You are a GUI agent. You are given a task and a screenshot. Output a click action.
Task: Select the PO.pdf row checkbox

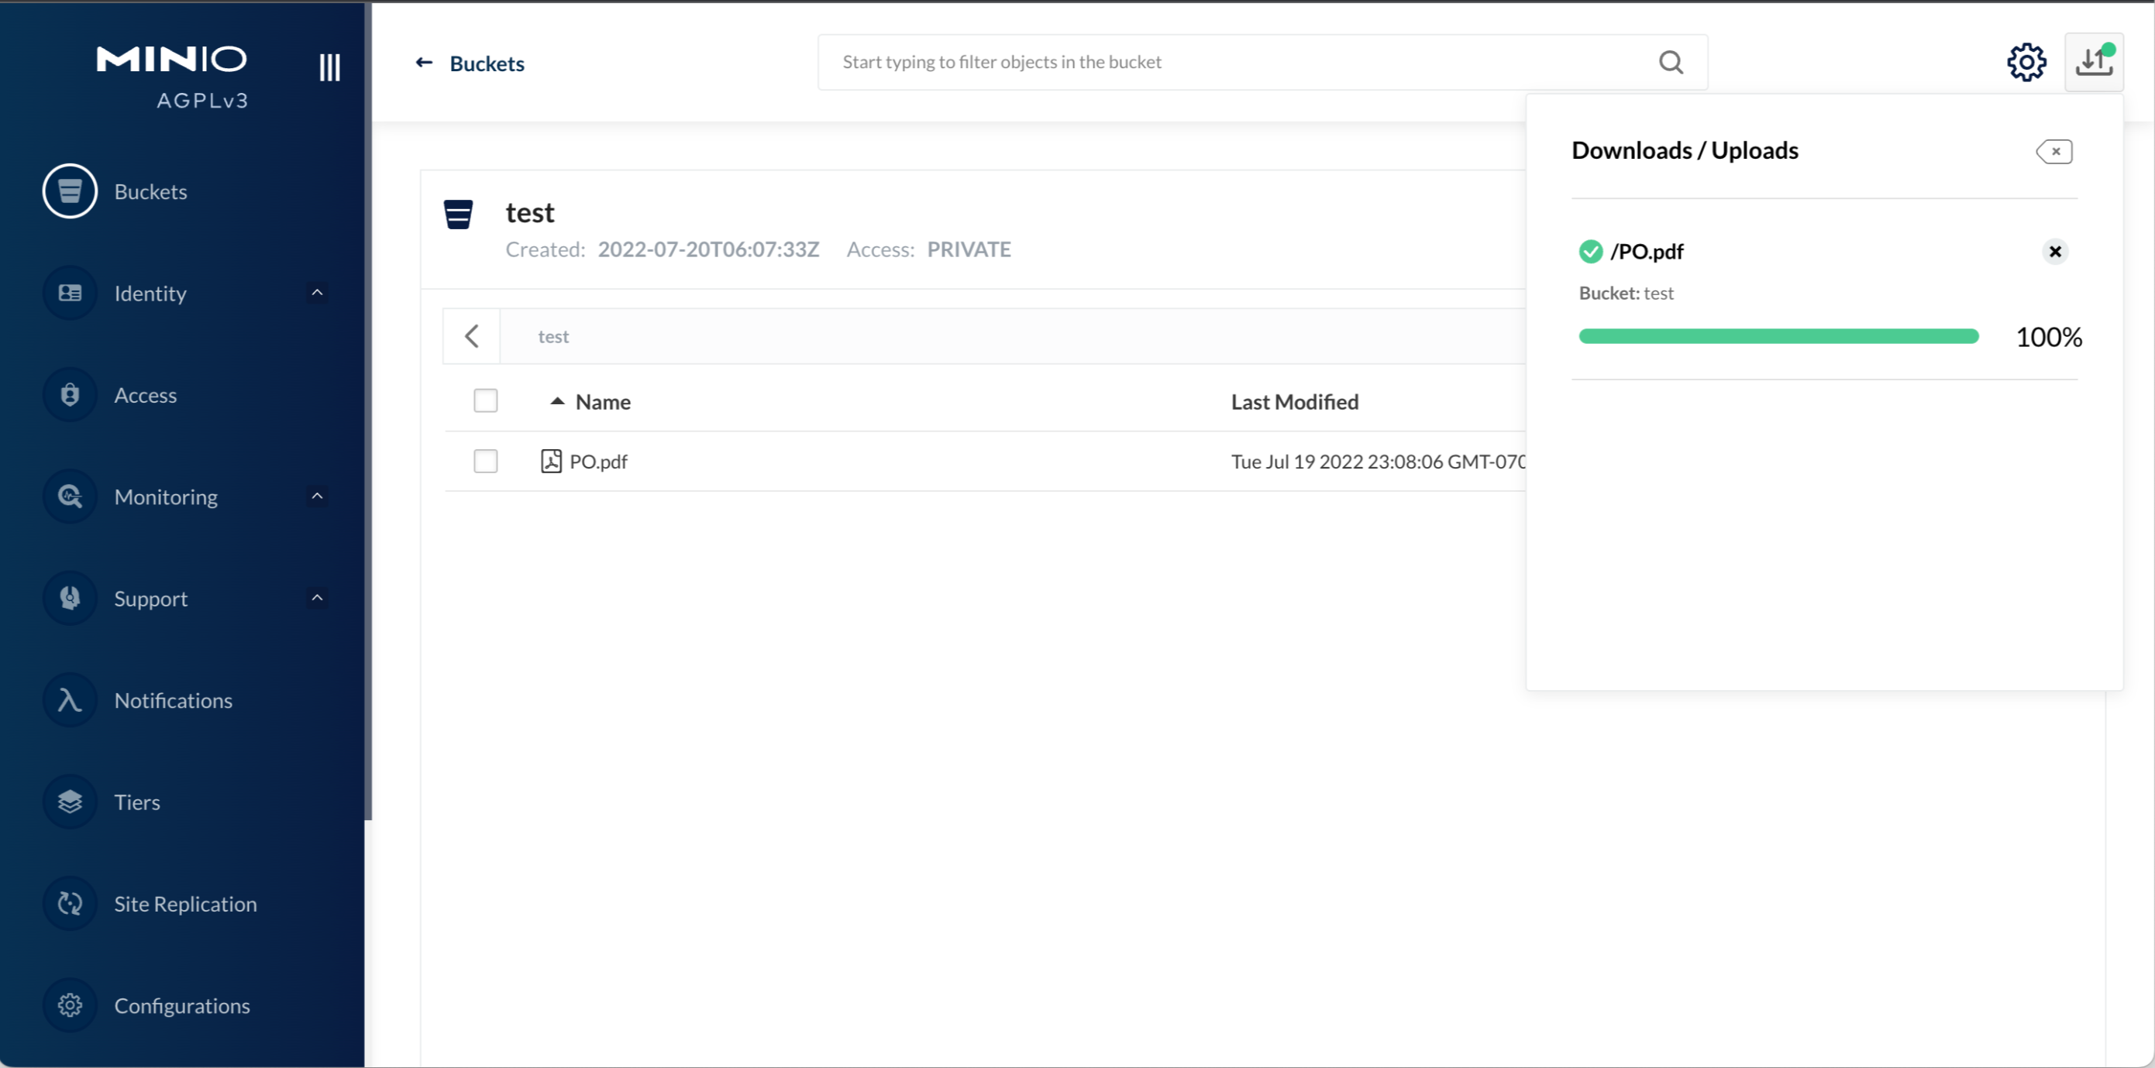click(x=485, y=461)
